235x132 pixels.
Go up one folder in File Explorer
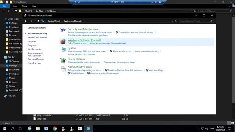[x=16, y=11]
